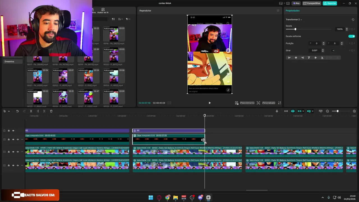Open the Preenchimento dropdown

(247, 103)
